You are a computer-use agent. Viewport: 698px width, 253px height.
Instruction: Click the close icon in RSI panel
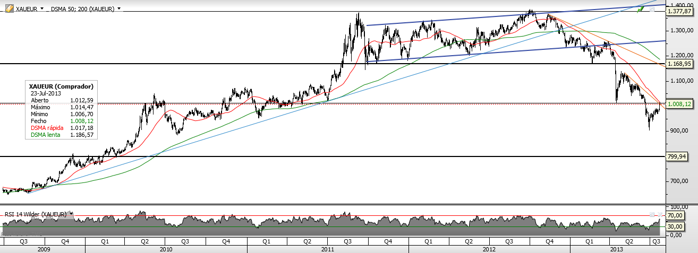tap(660, 214)
